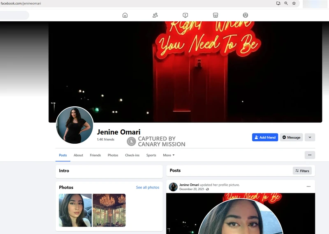
Task: Click the install app icon in address bar
Action: pos(278,3)
